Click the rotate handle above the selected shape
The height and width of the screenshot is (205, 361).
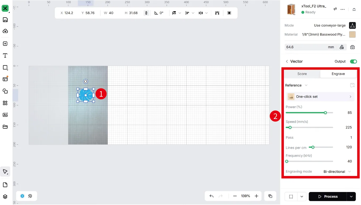85,81
